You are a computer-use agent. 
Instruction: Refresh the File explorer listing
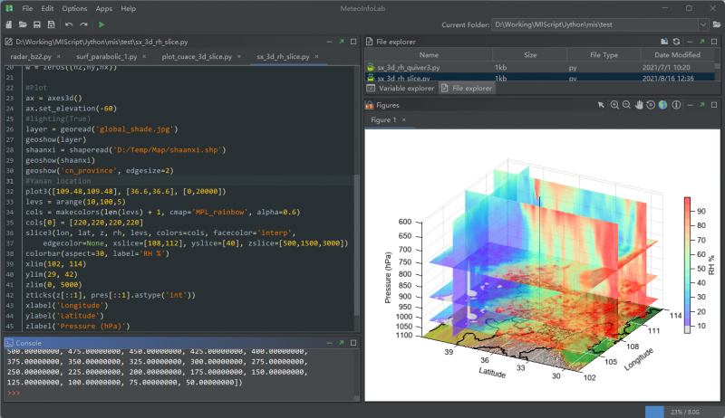point(676,41)
